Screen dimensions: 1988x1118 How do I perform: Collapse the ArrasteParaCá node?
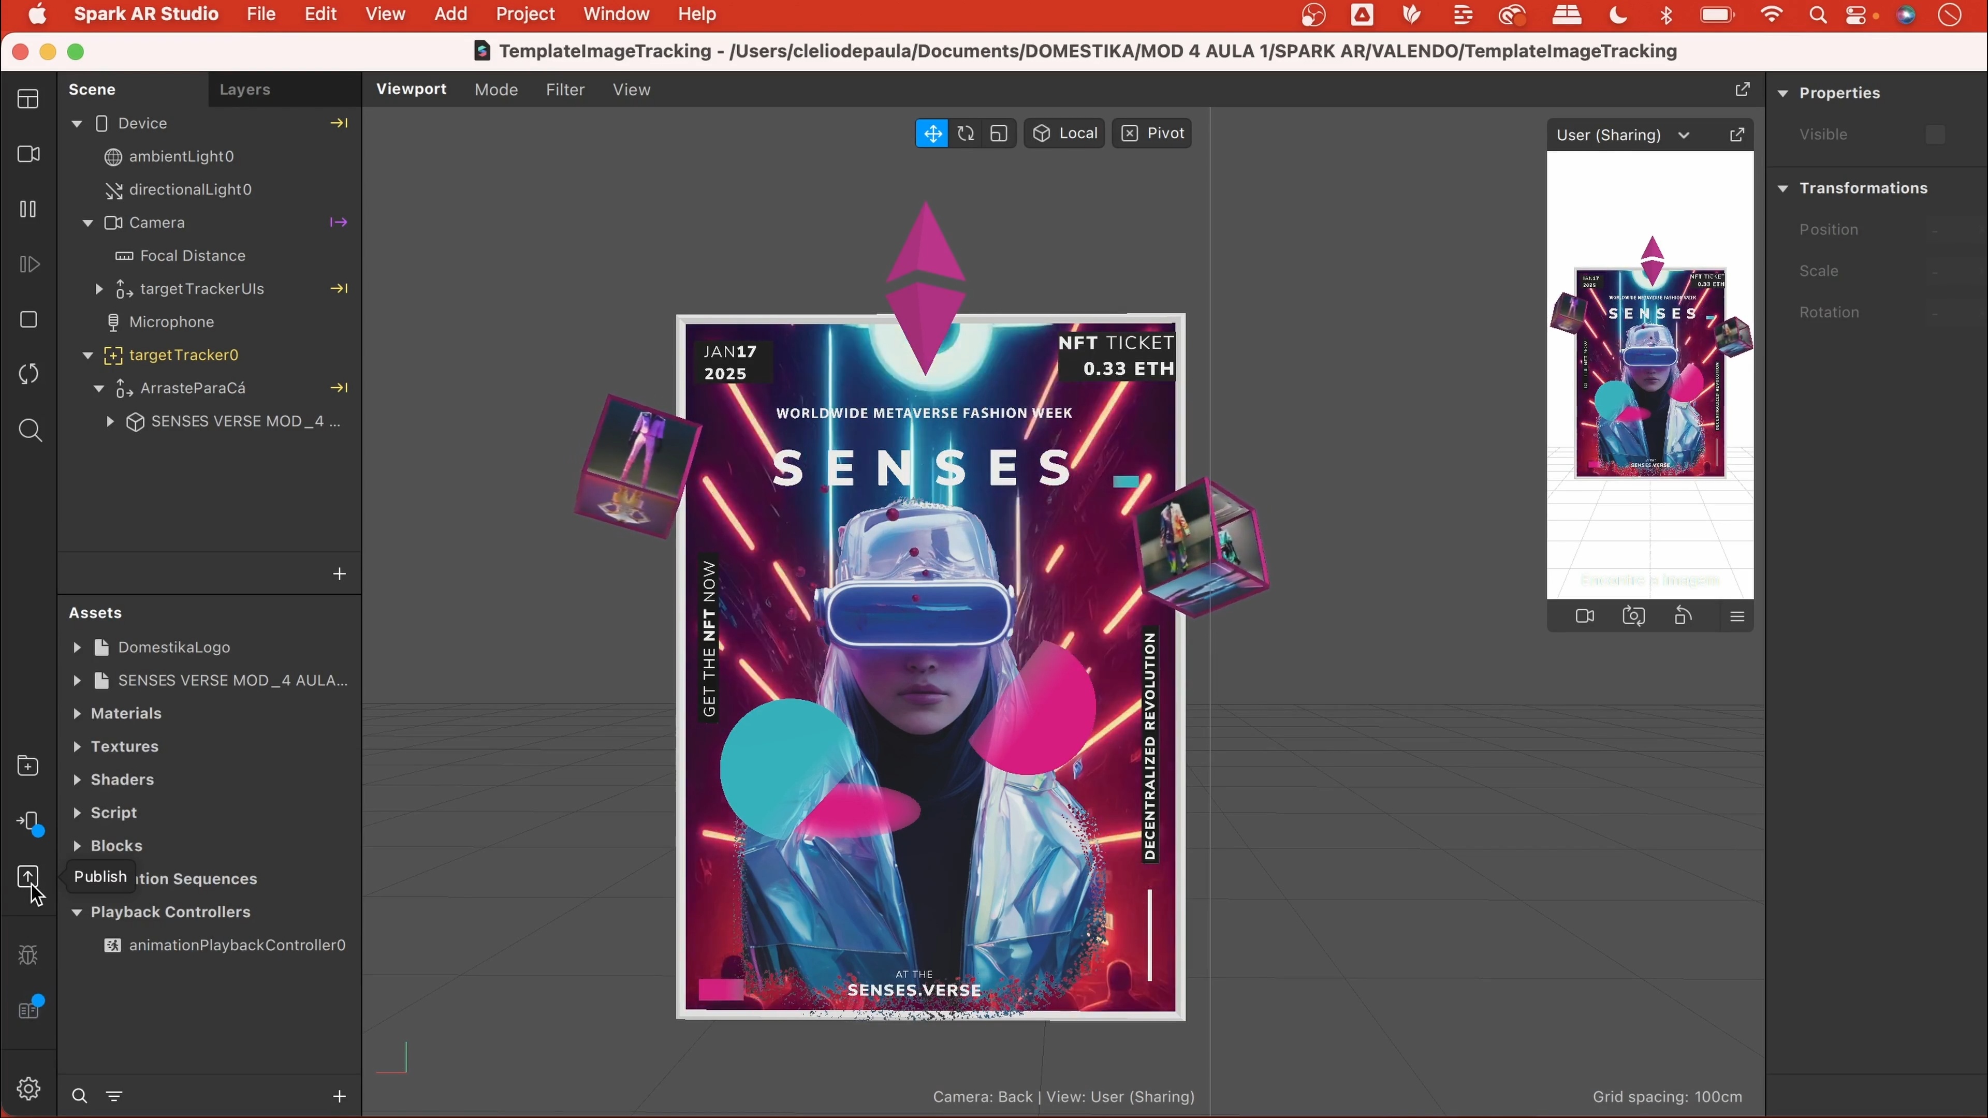click(99, 388)
